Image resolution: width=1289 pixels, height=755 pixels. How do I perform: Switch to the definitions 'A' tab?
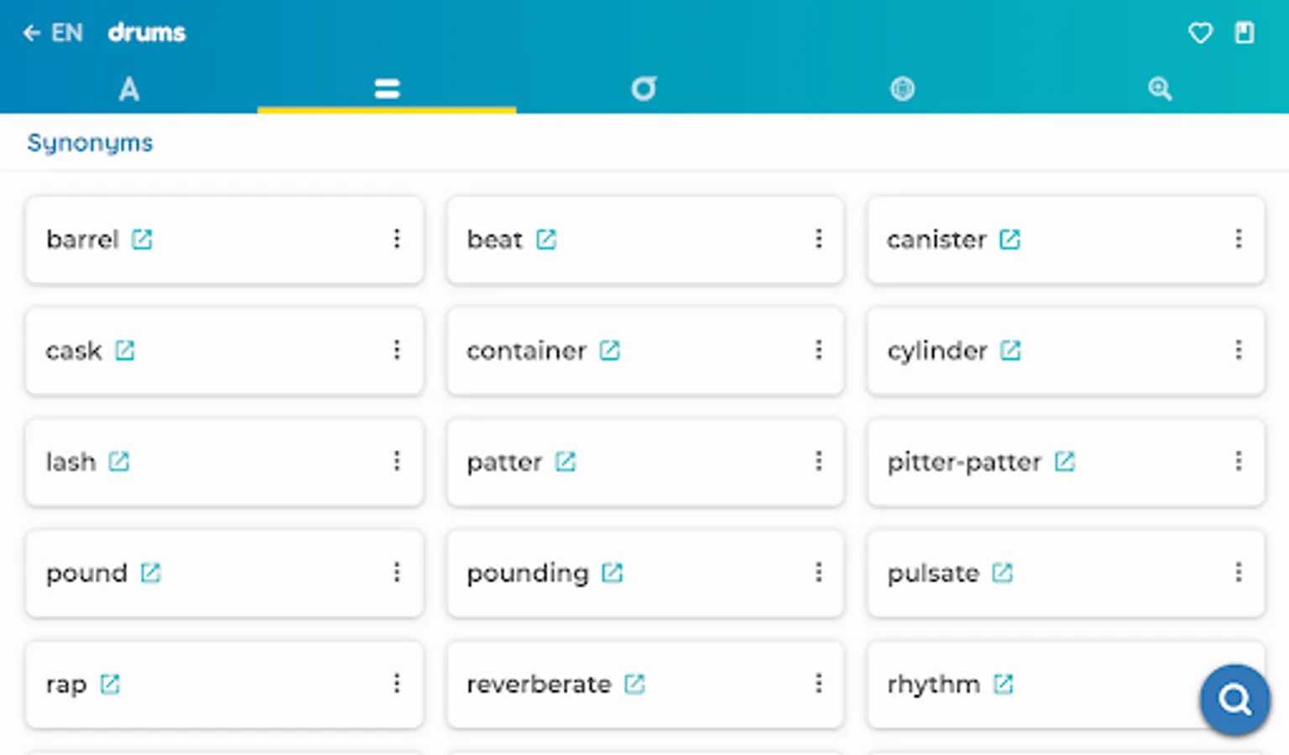coord(128,89)
